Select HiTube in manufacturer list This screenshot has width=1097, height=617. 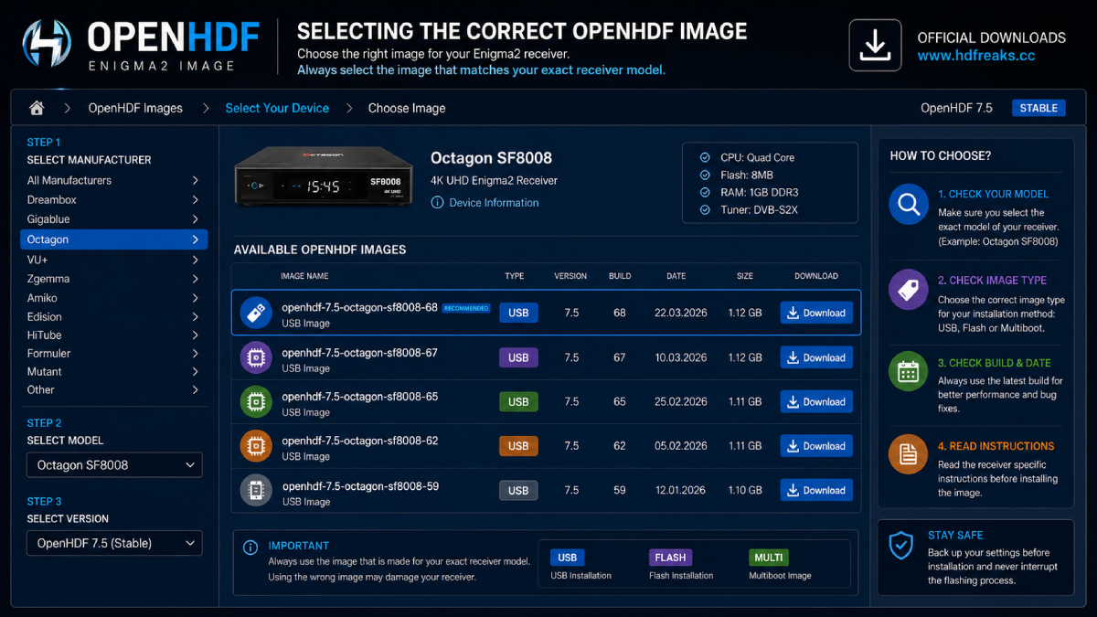tap(113, 335)
